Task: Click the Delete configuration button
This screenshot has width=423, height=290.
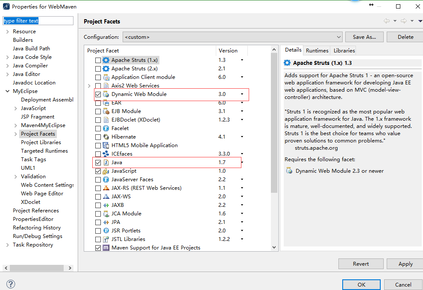Action: tap(405, 37)
